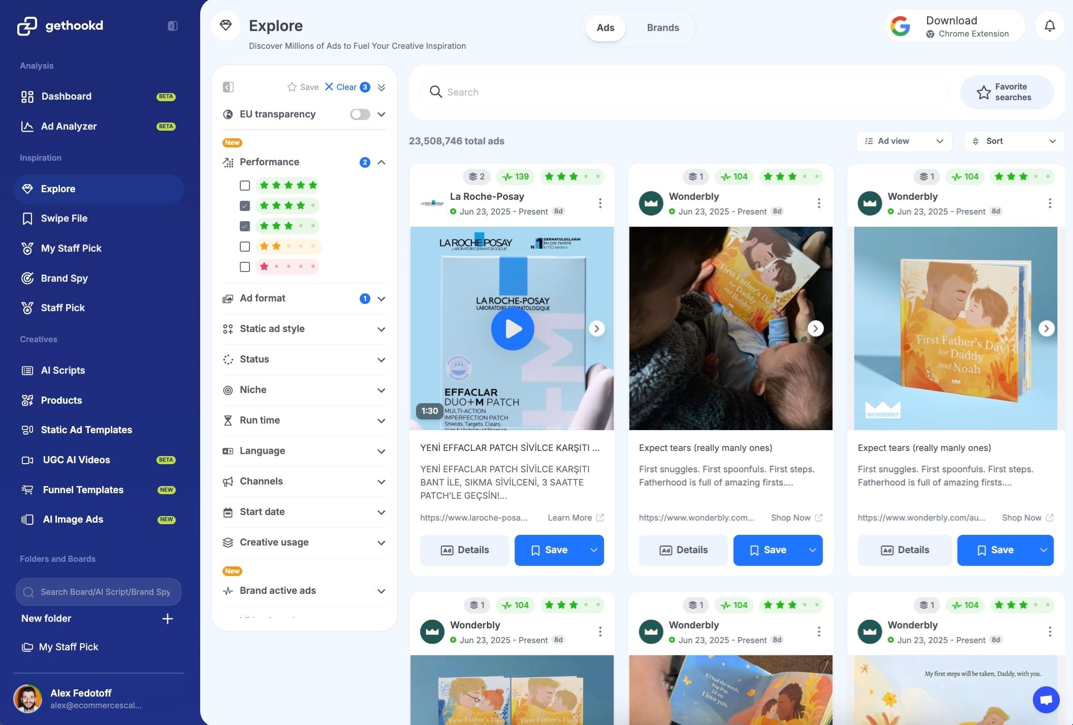This screenshot has height=725, width=1073.
Task: Toggle the EU transparency switch
Action: click(360, 114)
